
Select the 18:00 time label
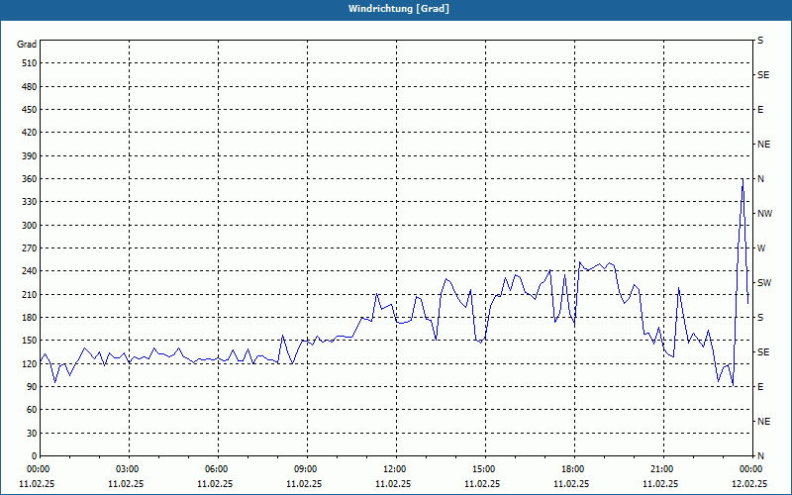click(571, 469)
